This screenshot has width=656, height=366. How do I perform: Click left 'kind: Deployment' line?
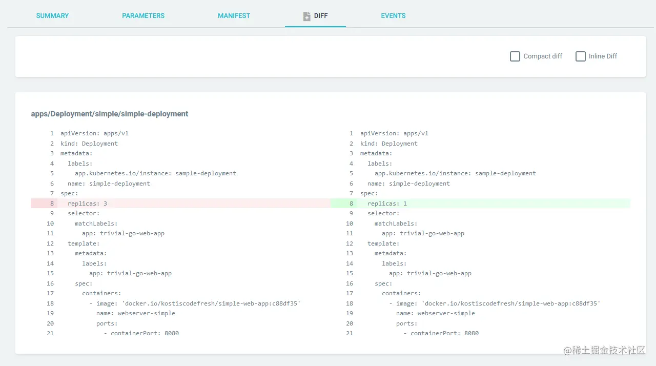[89, 144]
